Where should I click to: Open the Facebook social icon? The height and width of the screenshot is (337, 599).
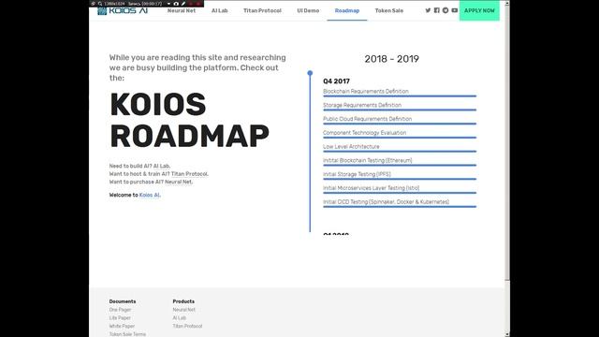437,10
